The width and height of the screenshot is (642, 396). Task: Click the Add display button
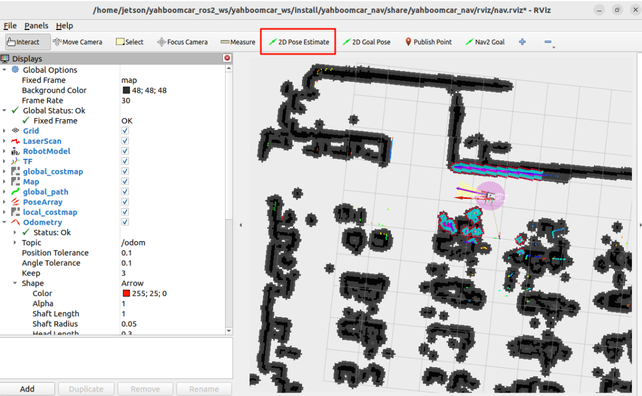(x=27, y=389)
